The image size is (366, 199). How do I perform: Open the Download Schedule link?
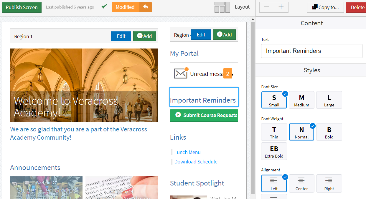point(196,162)
